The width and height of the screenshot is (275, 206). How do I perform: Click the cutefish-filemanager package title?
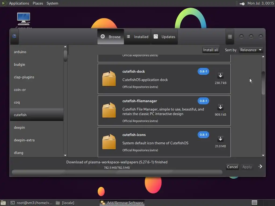tap(140, 101)
